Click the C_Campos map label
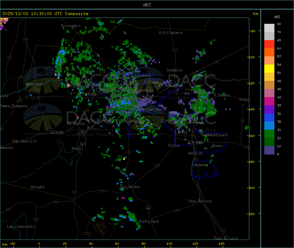The width and height of the screenshot is (294, 248). tap(222, 95)
